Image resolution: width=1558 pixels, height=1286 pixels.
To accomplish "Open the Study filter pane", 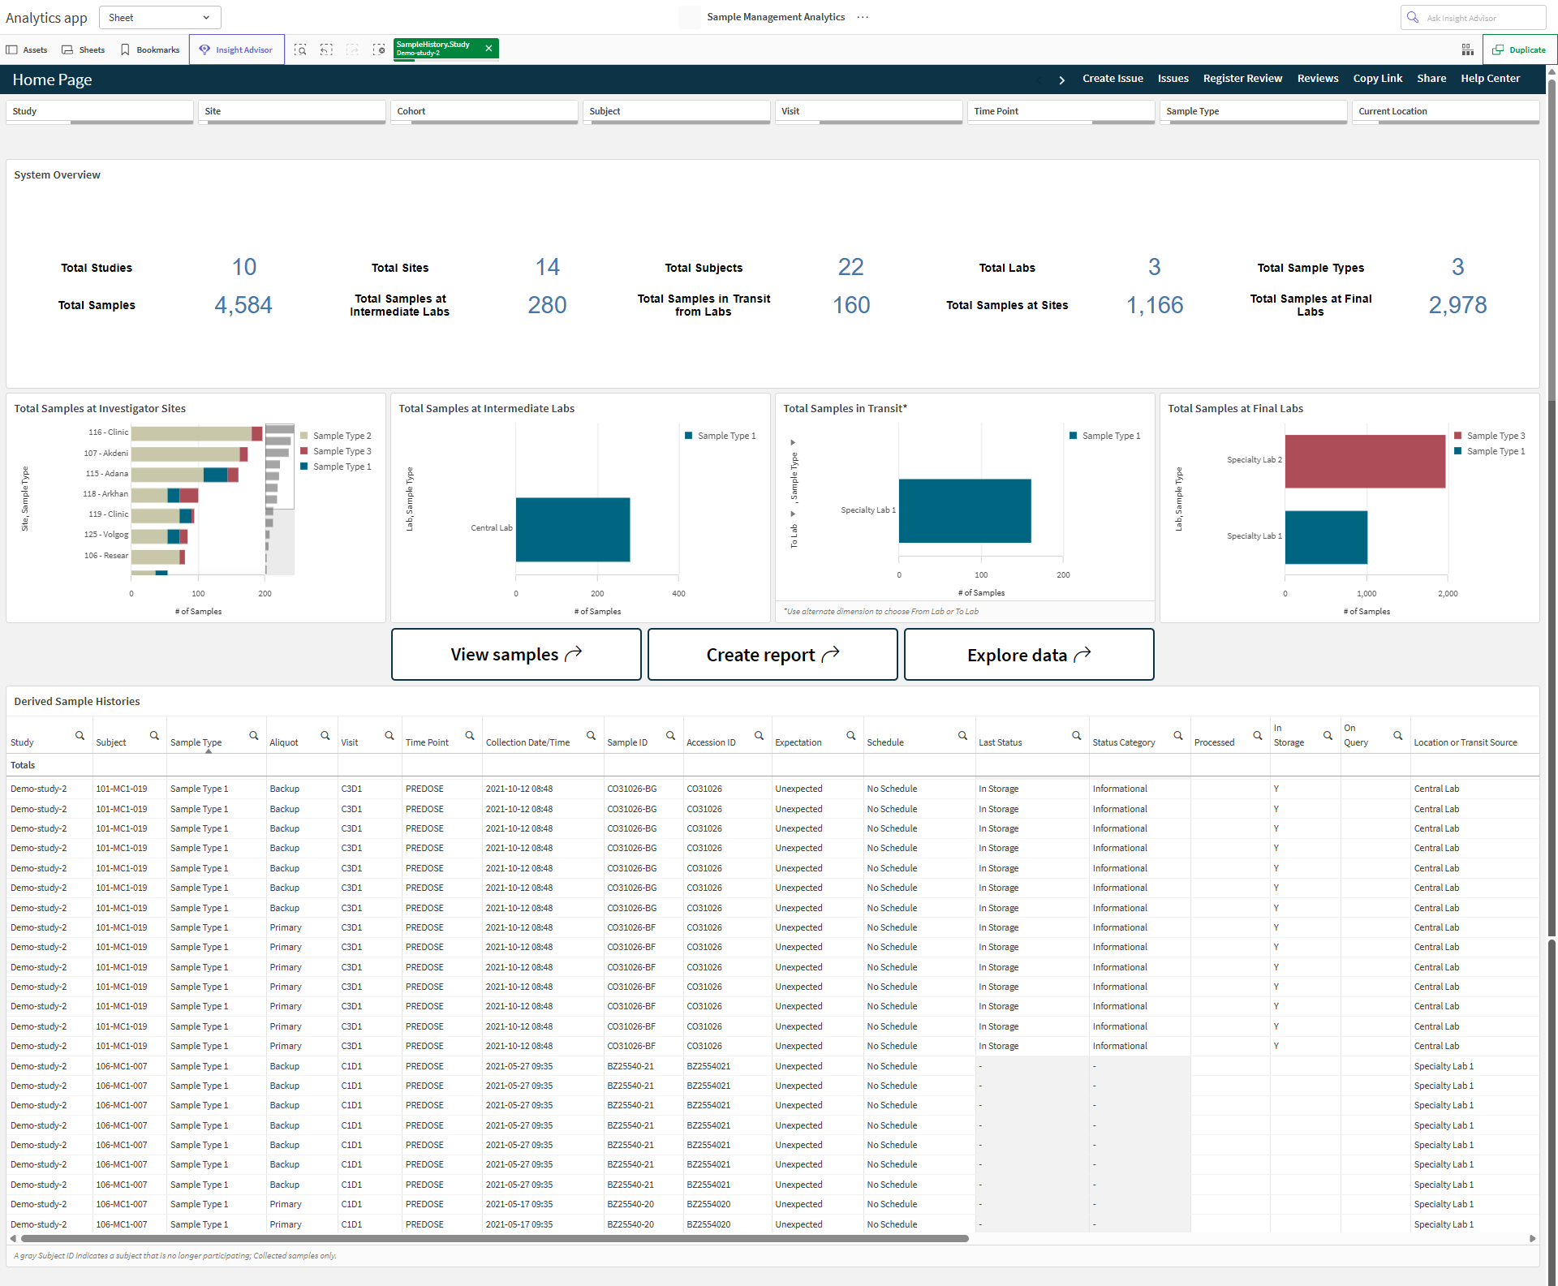I will 100,111.
